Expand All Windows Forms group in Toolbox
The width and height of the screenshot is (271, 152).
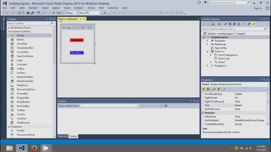[9, 28]
